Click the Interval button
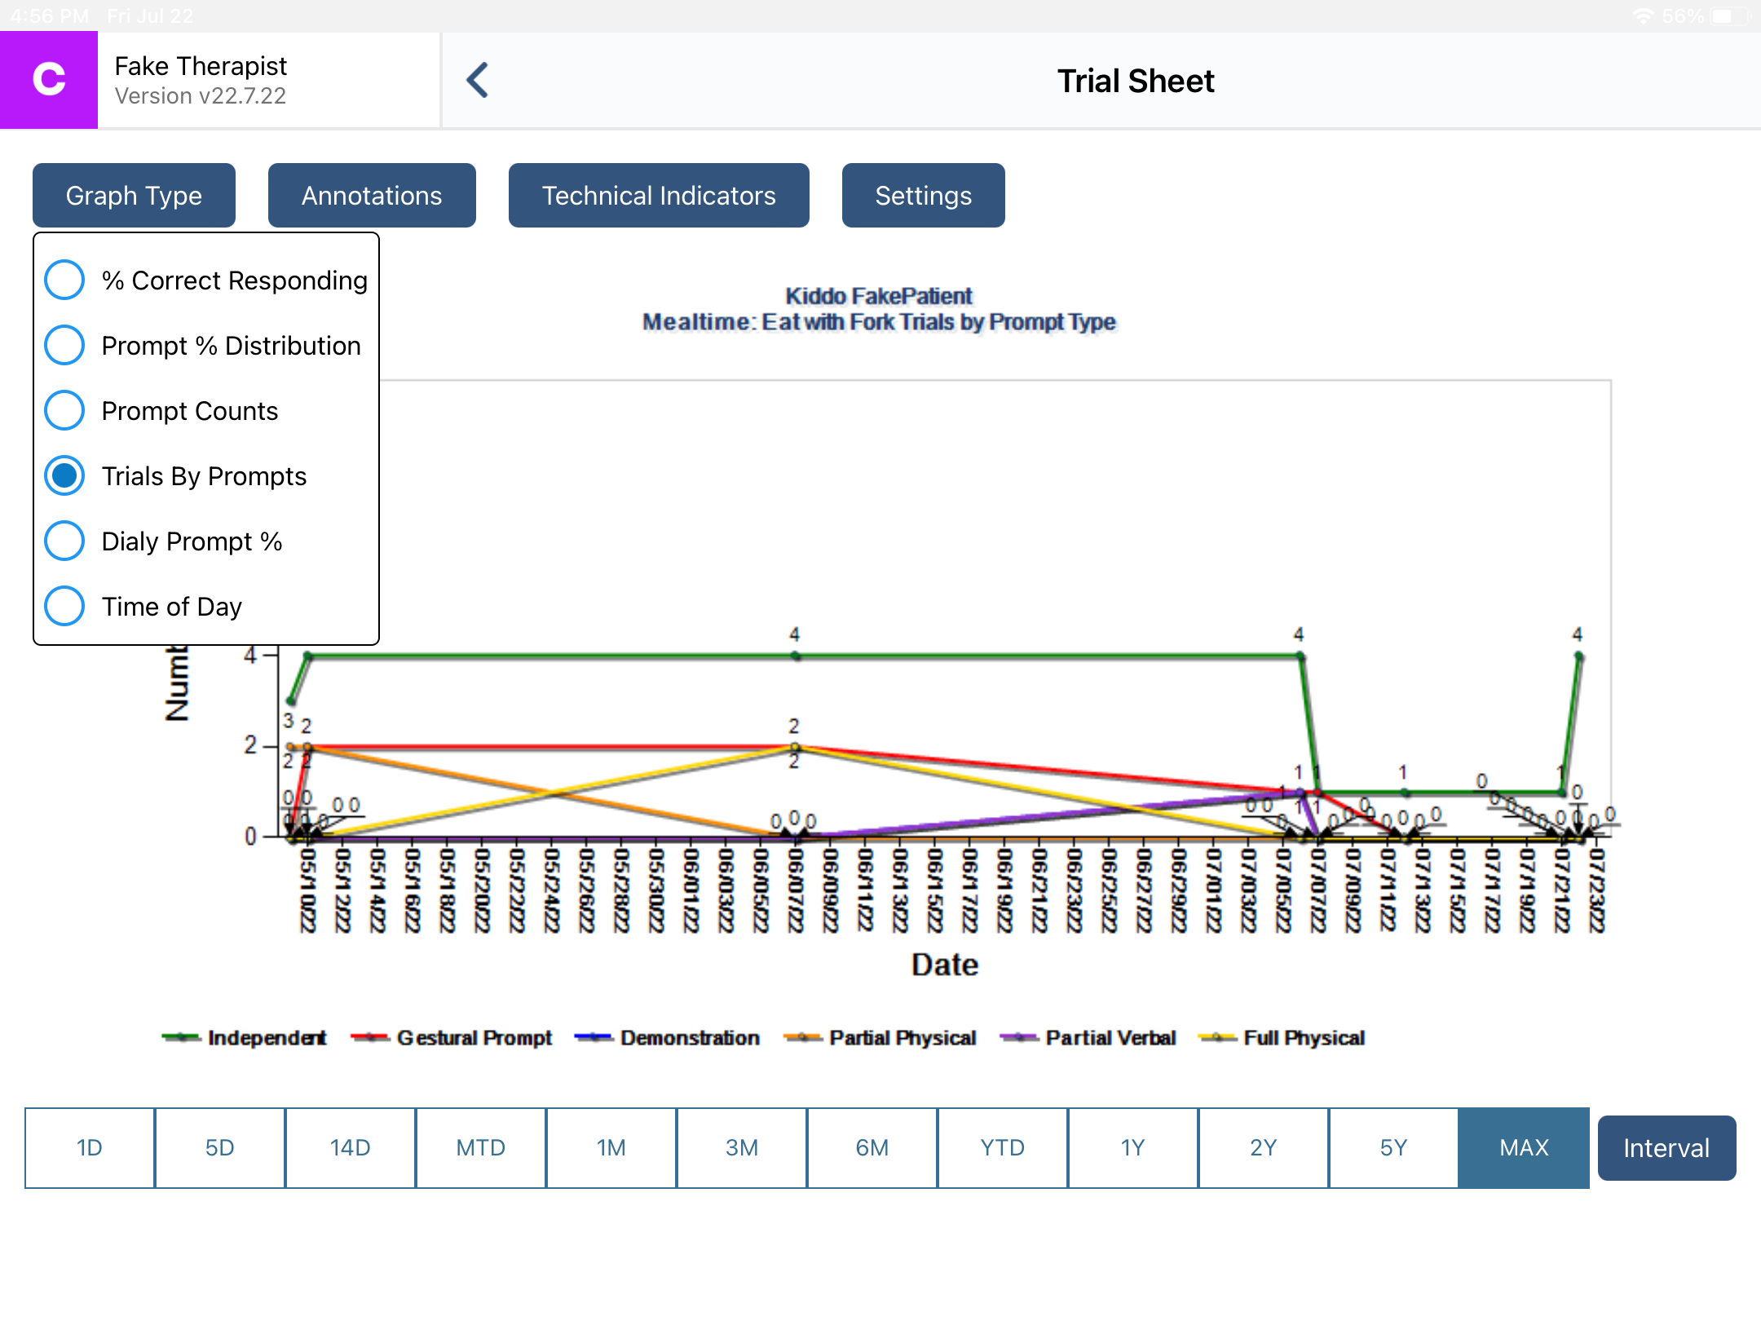The width and height of the screenshot is (1761, 1321). pos(1666,1147)
